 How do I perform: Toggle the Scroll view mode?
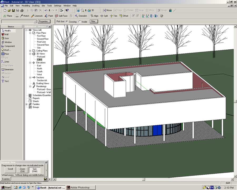(11, 170)
